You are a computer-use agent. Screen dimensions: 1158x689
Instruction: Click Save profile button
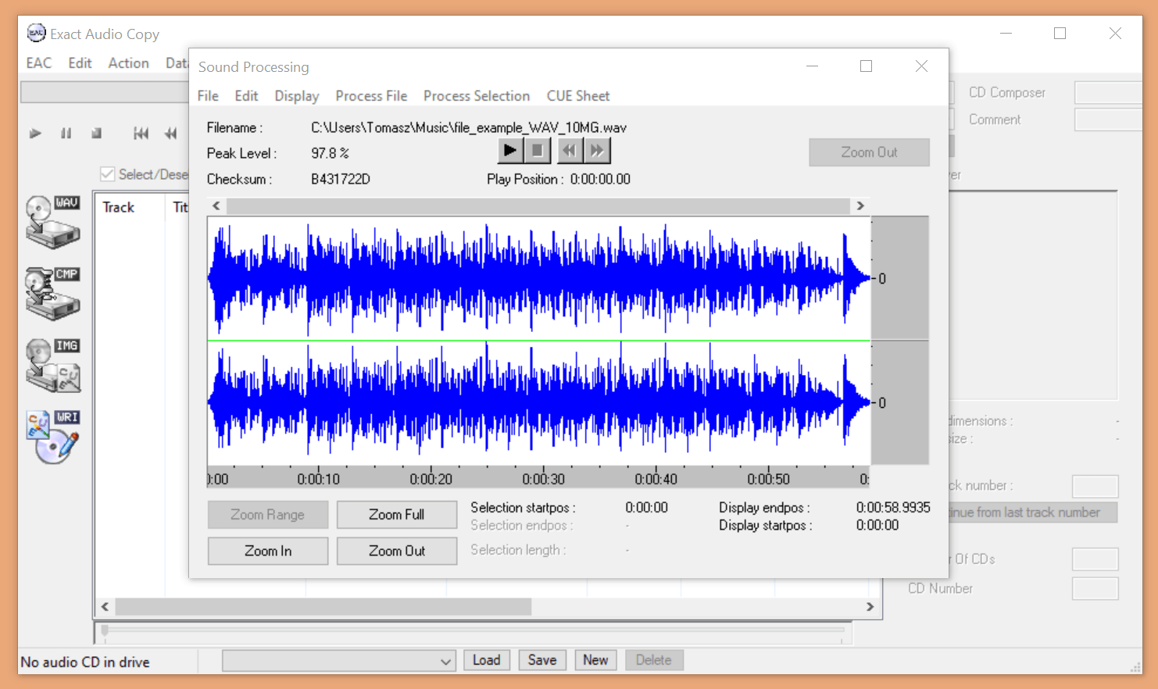point(542,660)
